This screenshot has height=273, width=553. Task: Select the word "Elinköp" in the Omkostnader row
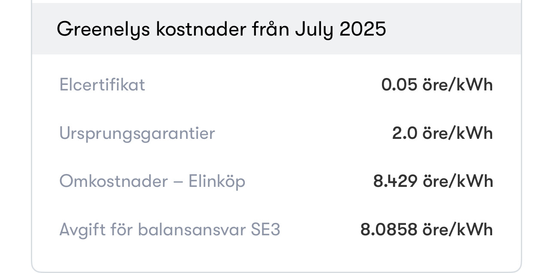[x=217, y=181]
